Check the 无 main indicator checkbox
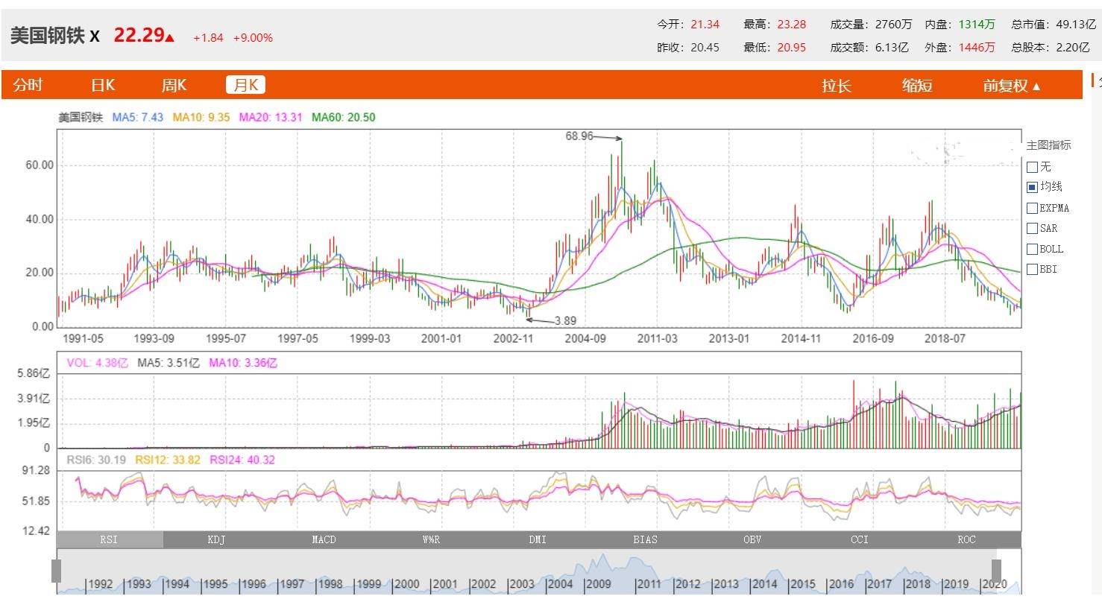This screenshot has width=1102, height=602. [x=1032, y=167]
